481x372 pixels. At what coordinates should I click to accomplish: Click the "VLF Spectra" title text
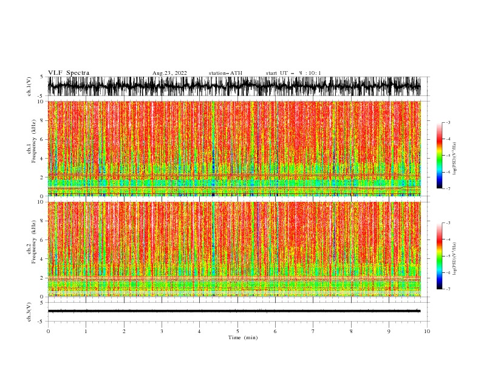pyautogui.click(x=69, y=73)
